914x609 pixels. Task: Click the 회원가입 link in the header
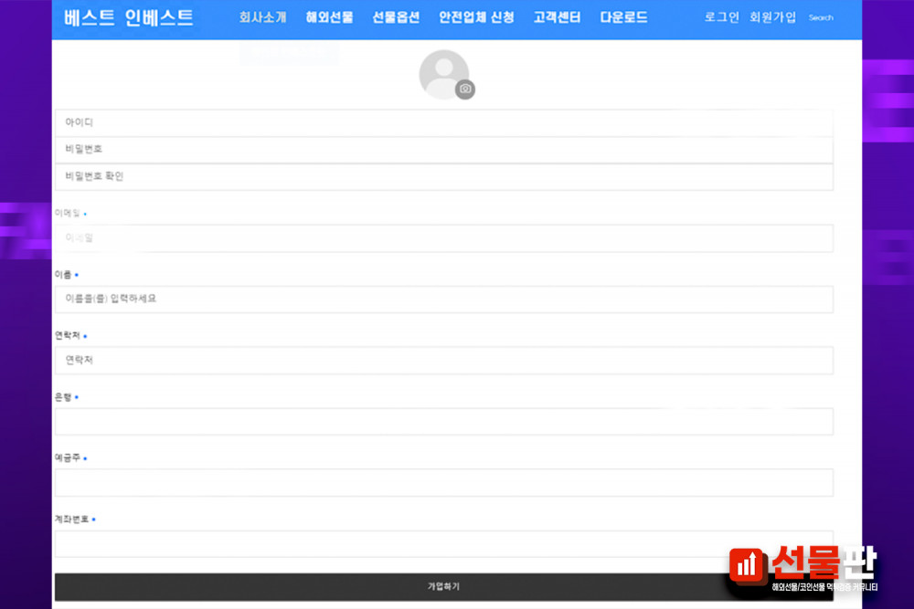[x=772, y=17]
